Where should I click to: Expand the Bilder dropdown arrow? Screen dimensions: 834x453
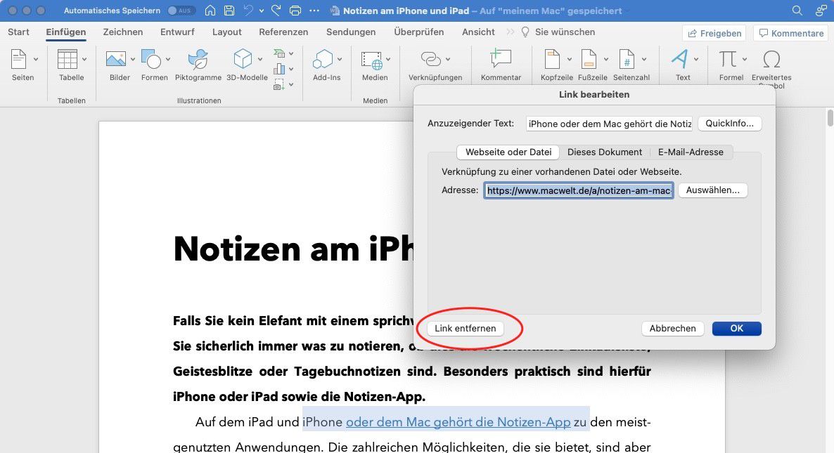132,60
